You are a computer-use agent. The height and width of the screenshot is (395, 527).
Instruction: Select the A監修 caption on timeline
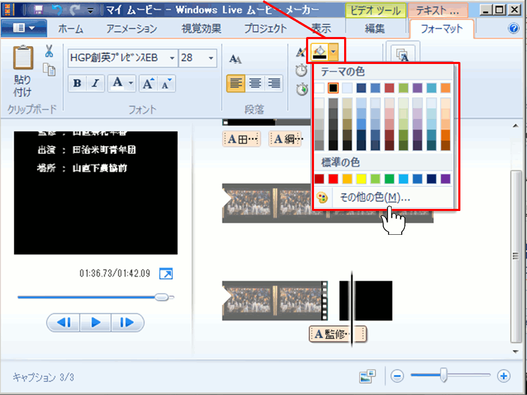tap(337, 334)
